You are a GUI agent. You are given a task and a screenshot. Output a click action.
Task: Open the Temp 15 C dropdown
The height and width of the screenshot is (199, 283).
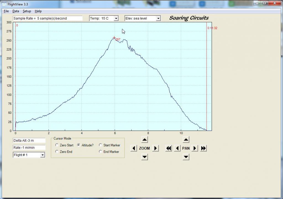point(116,18)
